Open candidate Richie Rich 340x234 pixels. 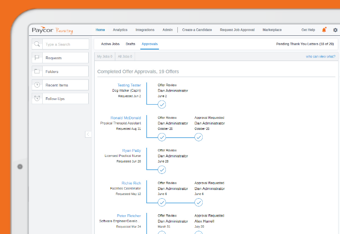[131, 183]
